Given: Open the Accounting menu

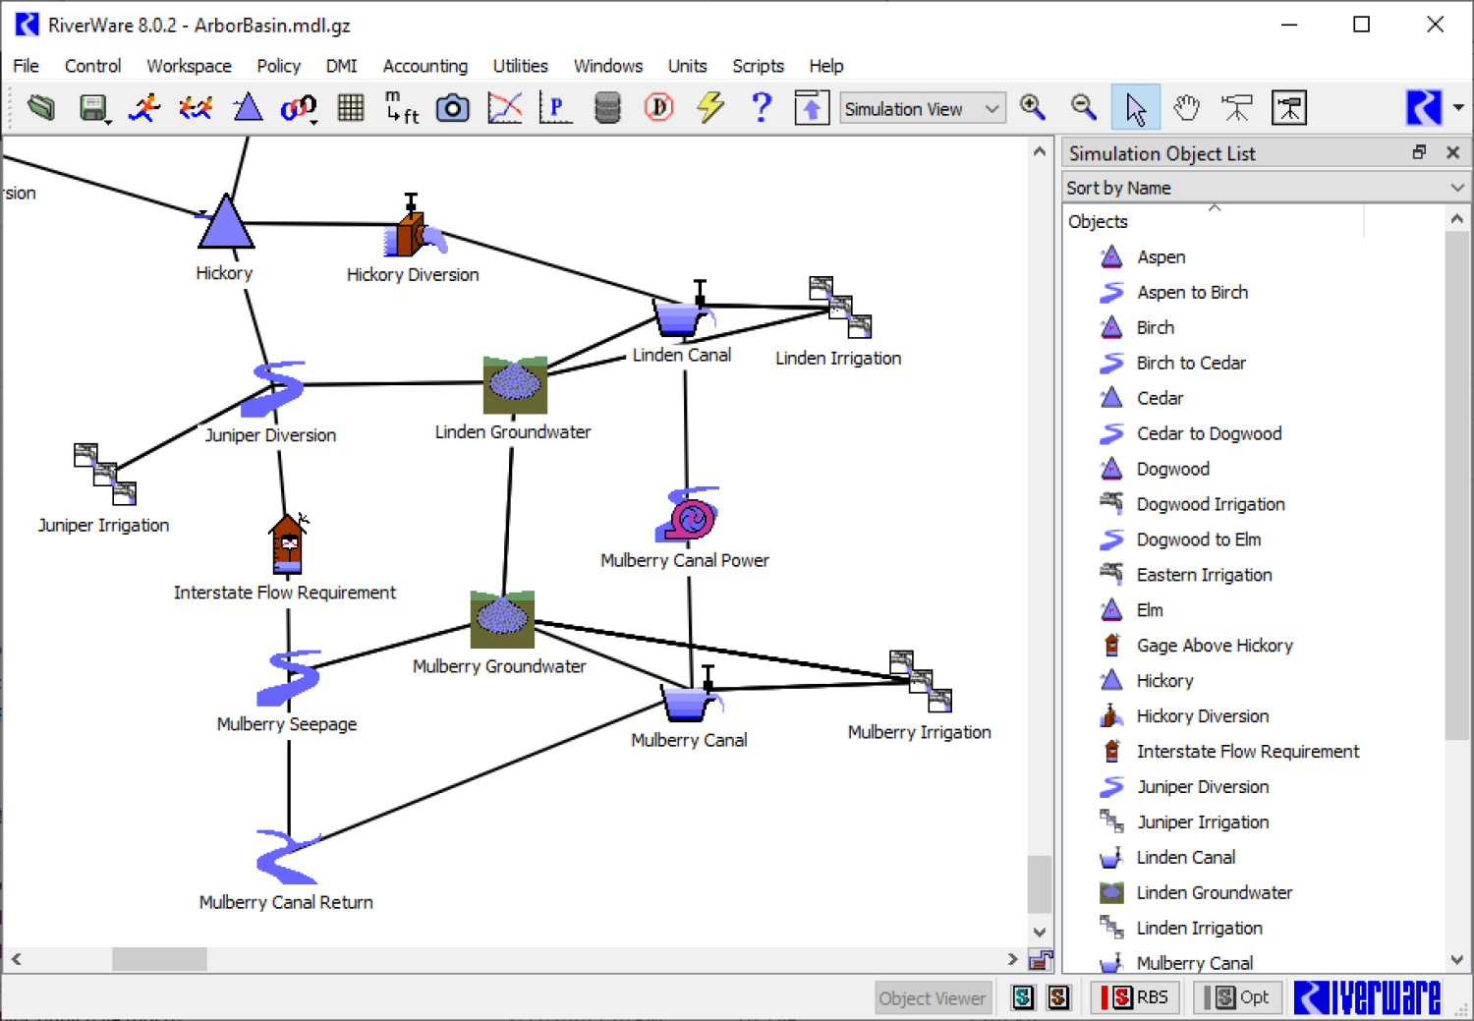Looking at the screenshot, I should (425, 66).
